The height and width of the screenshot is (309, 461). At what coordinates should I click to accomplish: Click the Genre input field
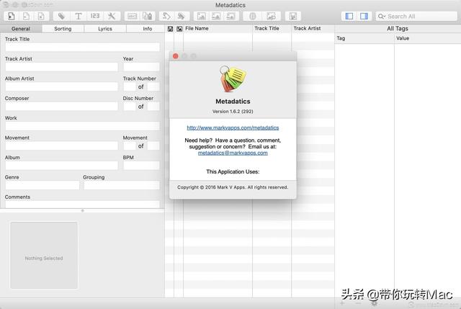(42, 185)
